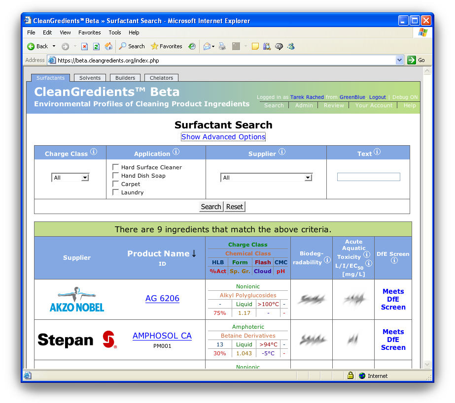Click the page scrollbar down arrow

427,364
